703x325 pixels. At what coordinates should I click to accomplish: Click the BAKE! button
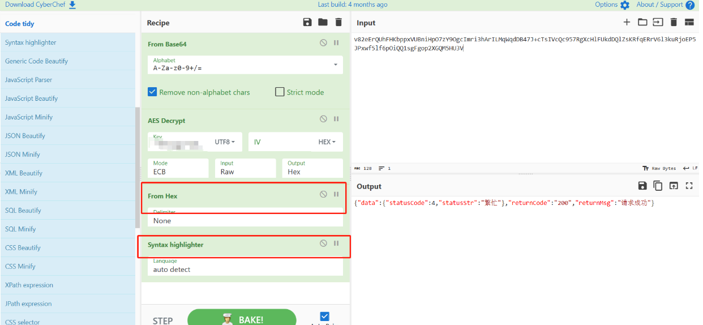242,319
